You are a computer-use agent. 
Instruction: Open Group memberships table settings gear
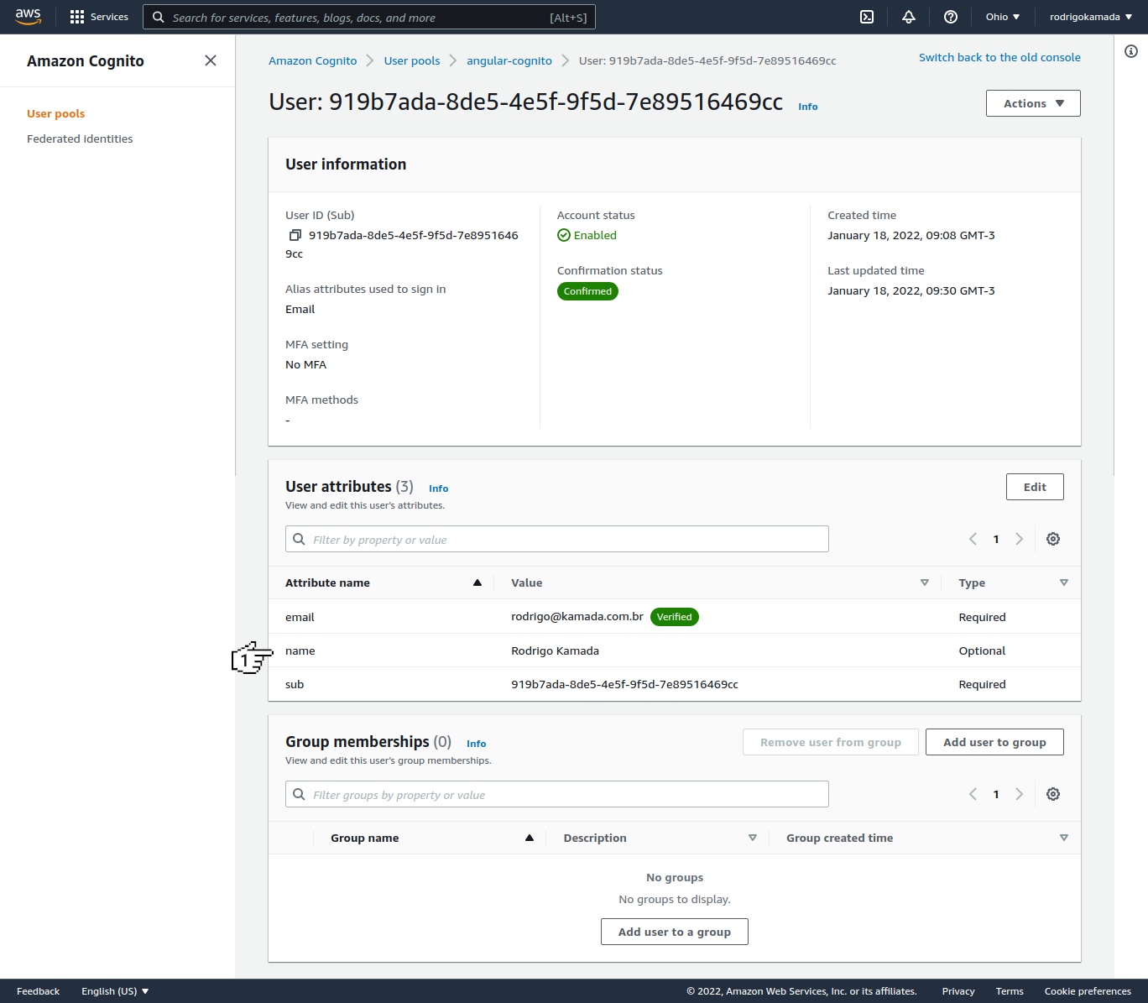click(x=1053, y=794)
